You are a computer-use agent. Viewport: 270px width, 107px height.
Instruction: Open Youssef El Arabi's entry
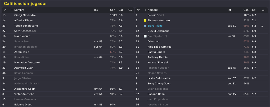pos(201,63)
